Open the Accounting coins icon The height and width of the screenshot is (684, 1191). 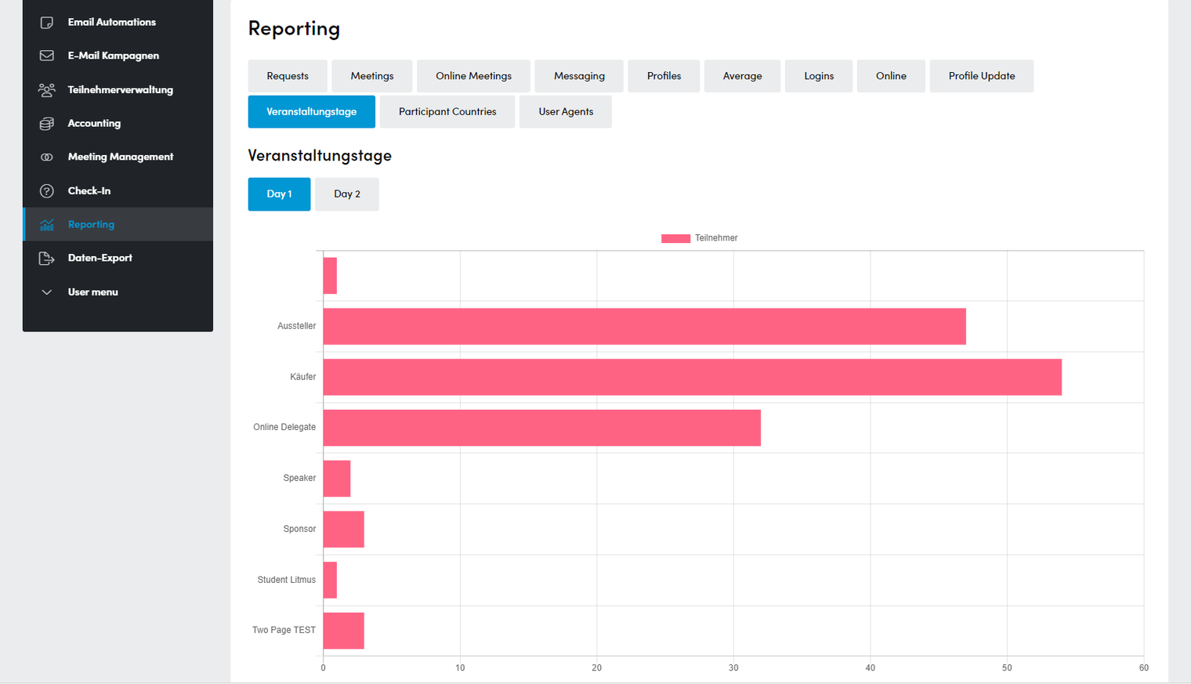(47, 123)
